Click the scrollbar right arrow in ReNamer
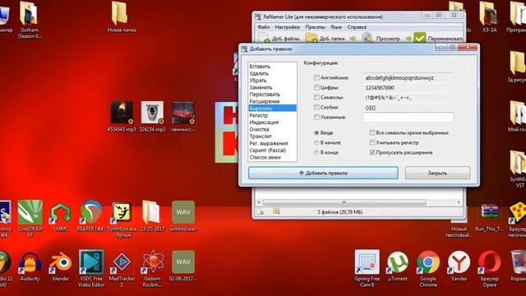Screen dimensions: 526x296 pos(459,202)
